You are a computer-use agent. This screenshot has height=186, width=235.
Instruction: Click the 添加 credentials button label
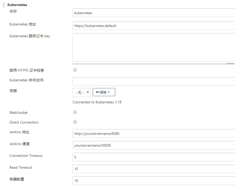coord(103,92)
